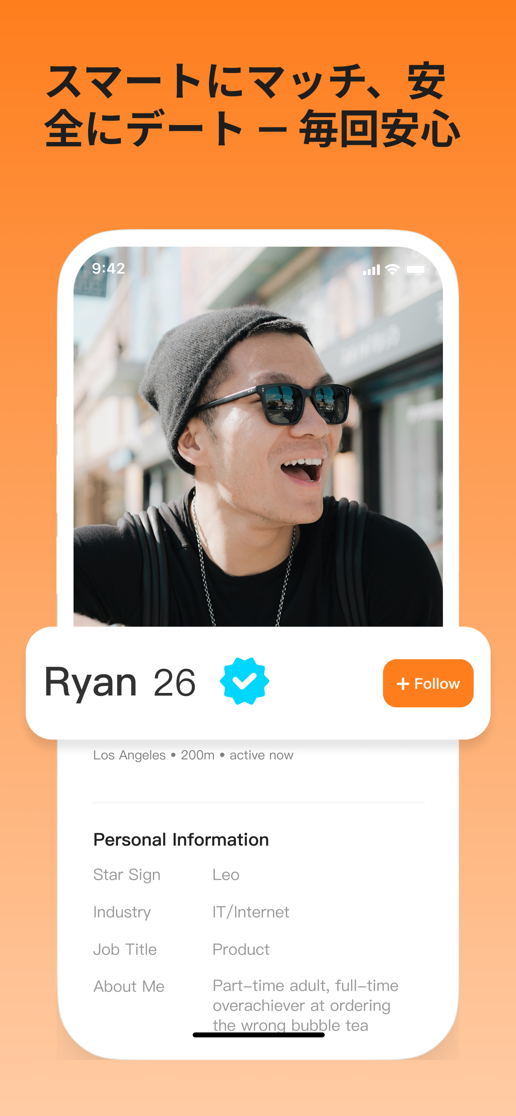The width and height of the screenshot is (516, 1116).
Task: Open Ryan's profile photo
Action: 258,436
